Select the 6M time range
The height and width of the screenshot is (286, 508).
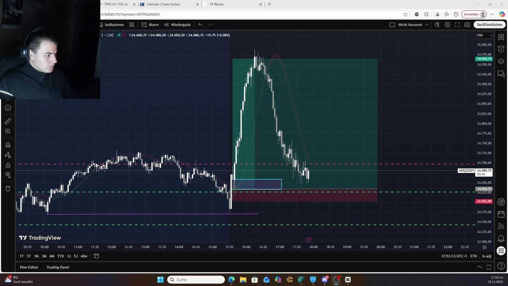[52, 256]
